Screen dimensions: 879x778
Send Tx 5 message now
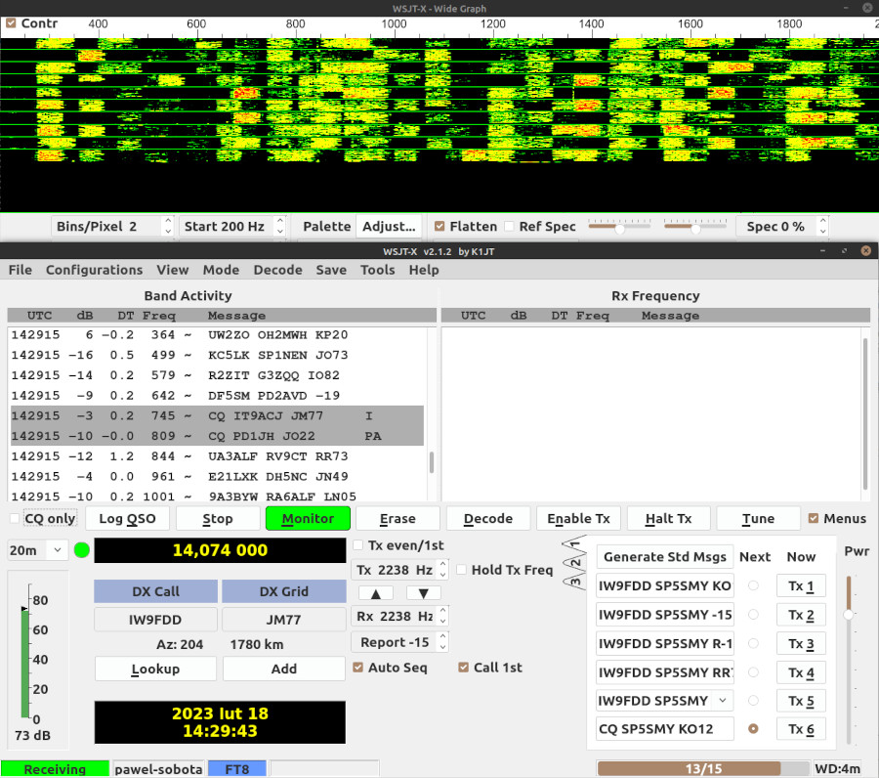click(x=801, y=701)
